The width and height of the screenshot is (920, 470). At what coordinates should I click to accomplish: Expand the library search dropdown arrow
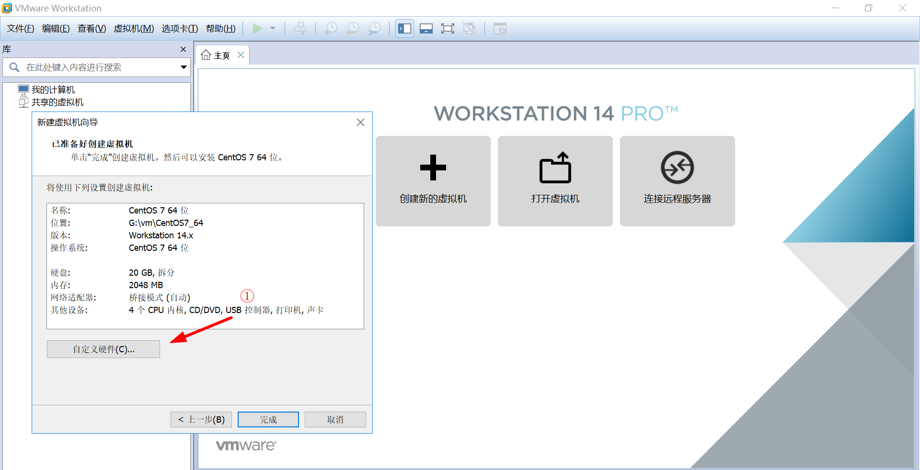184,67
